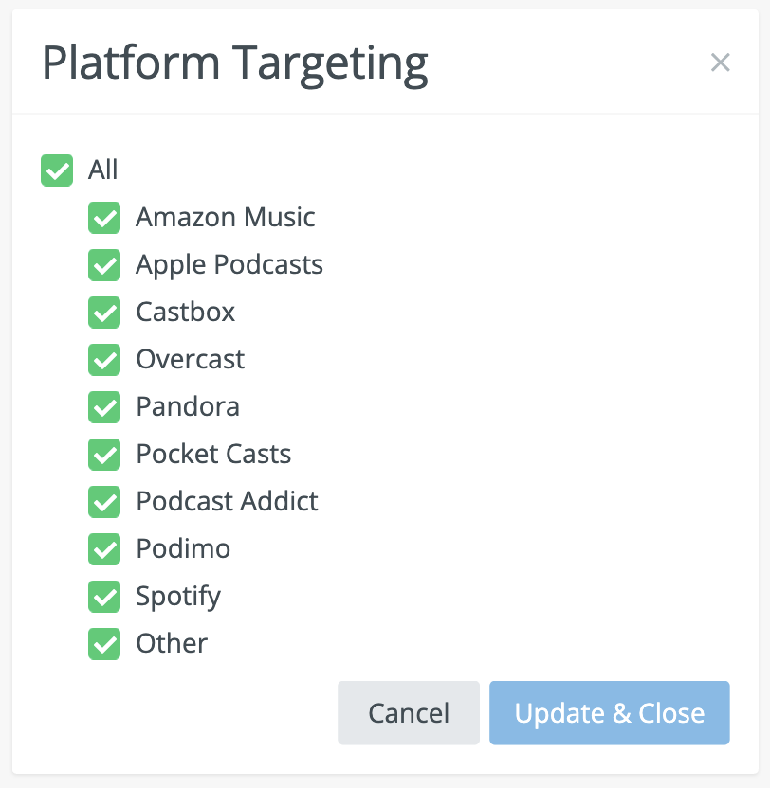Deselect the Pocket Casts checkbox
The width and height of the screenshot is (770, 788).
click(104, 455)
